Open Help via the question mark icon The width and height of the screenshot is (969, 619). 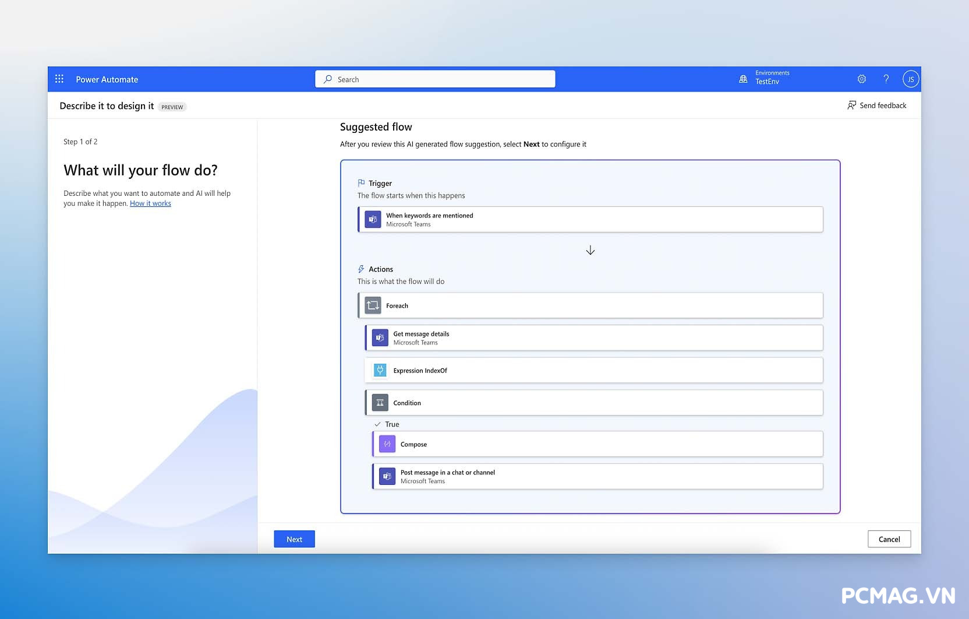(x=886, y=78)
